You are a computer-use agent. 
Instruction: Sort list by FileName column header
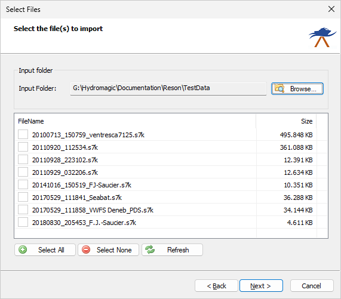[136, 121]
